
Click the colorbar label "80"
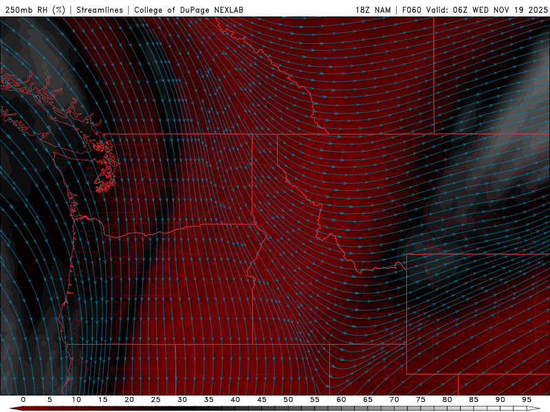(x=448, y=400)
